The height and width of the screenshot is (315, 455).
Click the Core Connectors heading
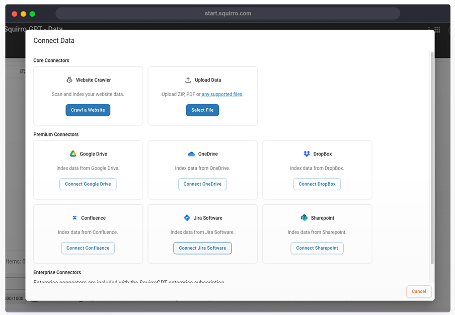click(x=51, y=60)
